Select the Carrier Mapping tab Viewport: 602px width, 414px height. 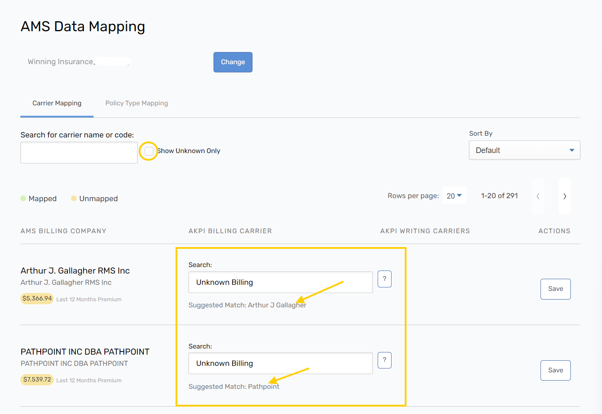(57, 103)
